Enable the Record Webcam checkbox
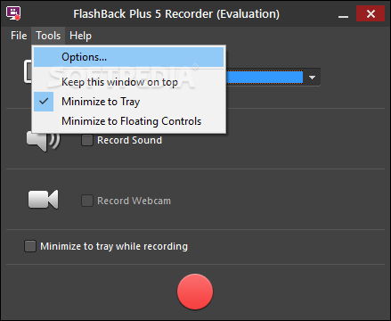The height and width of the screenshot is (321, 391). tap(87, 201)
